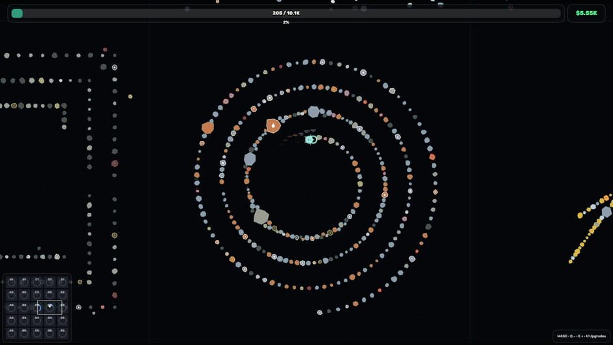Click the 2% progress label
The image size is (613, 345).
tap(286, 22)
